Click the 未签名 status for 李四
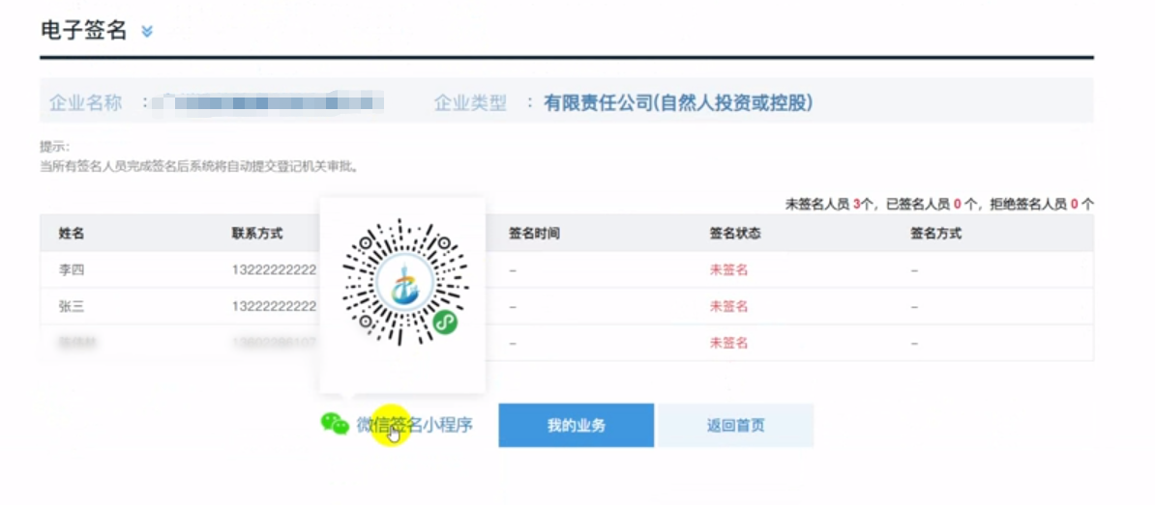Image resolution: width=1155 pixels, height=505 pixels. point(728,269)
